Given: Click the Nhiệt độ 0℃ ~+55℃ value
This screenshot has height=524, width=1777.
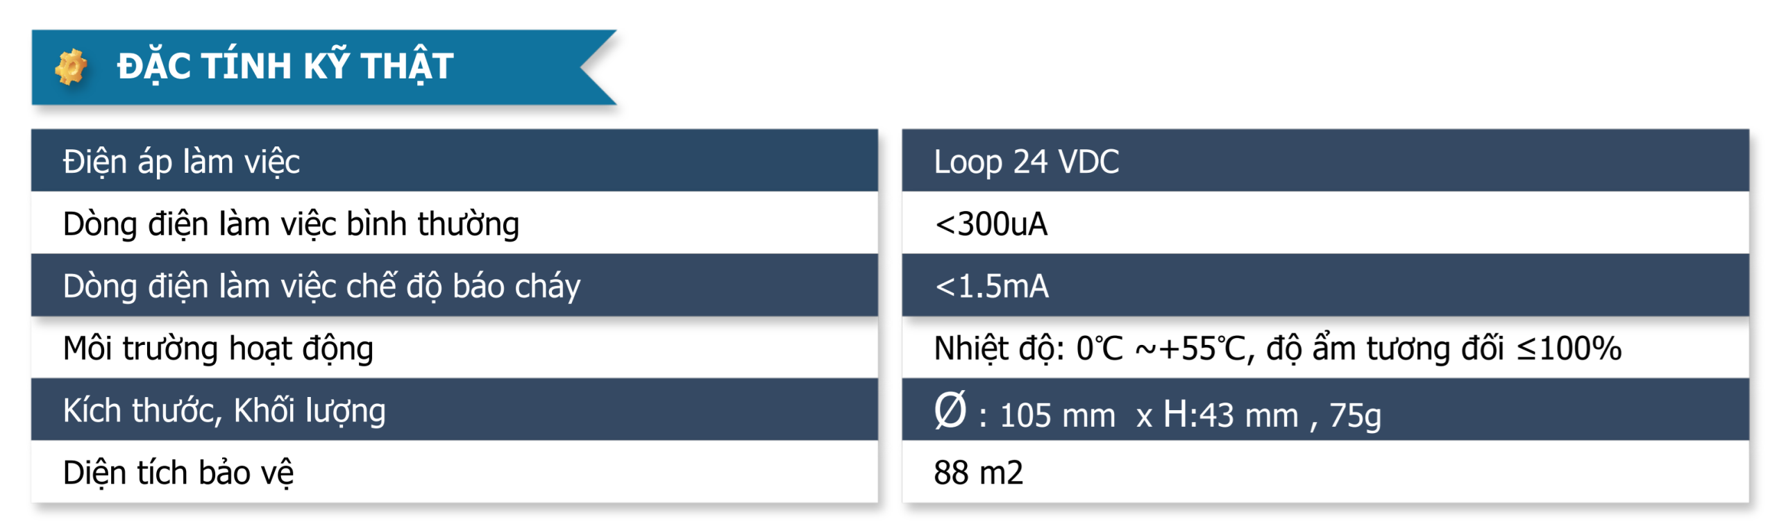Looking at the screenshot, I should click(x=1093, y=348).
